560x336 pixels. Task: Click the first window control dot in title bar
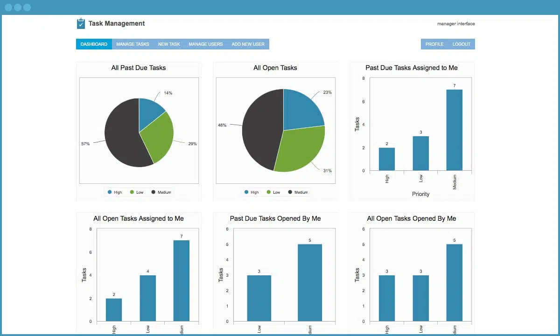8,7
